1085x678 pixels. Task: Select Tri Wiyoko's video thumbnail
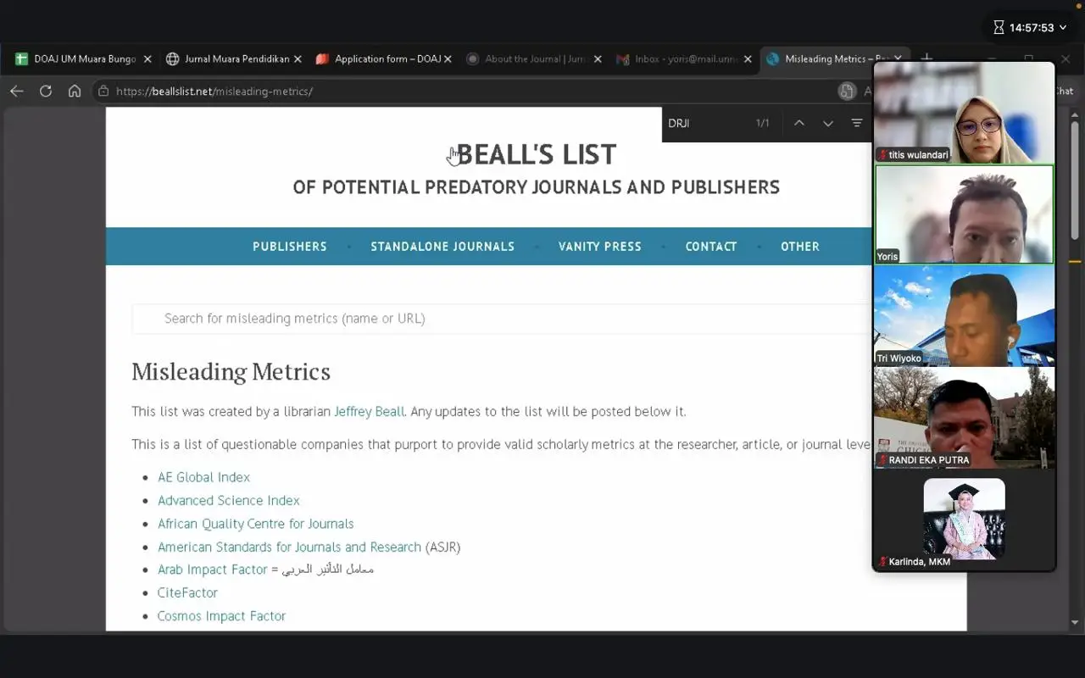pos(965,316)
